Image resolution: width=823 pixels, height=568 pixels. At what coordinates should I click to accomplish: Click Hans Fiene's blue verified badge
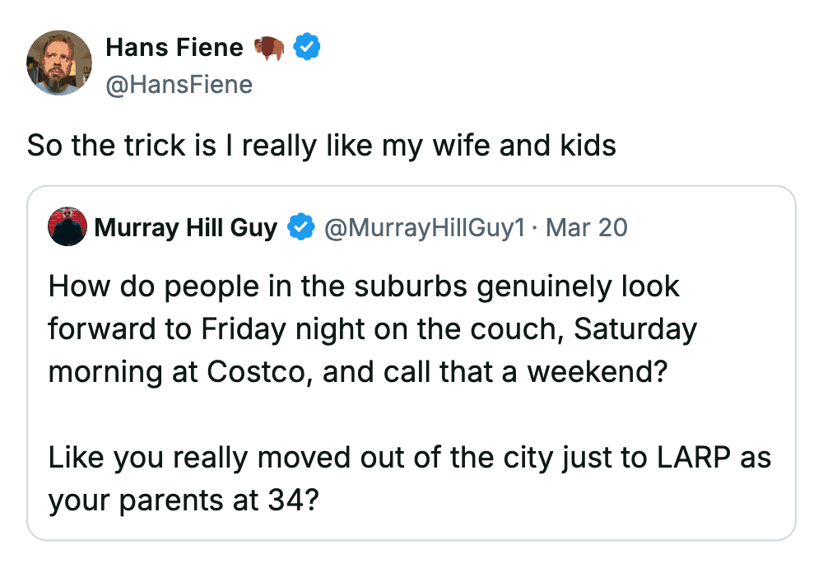[306, 49]
